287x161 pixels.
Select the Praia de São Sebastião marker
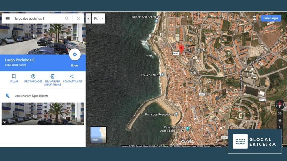click(156, 21)
